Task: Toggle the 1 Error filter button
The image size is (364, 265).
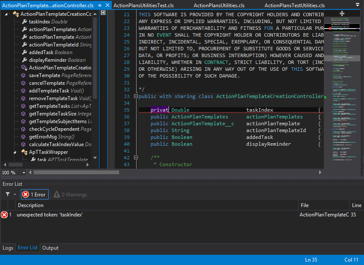Action: 35,194
